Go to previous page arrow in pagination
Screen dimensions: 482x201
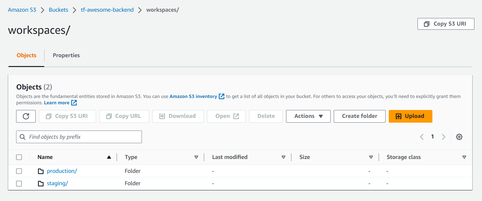(x=422, y=137)
